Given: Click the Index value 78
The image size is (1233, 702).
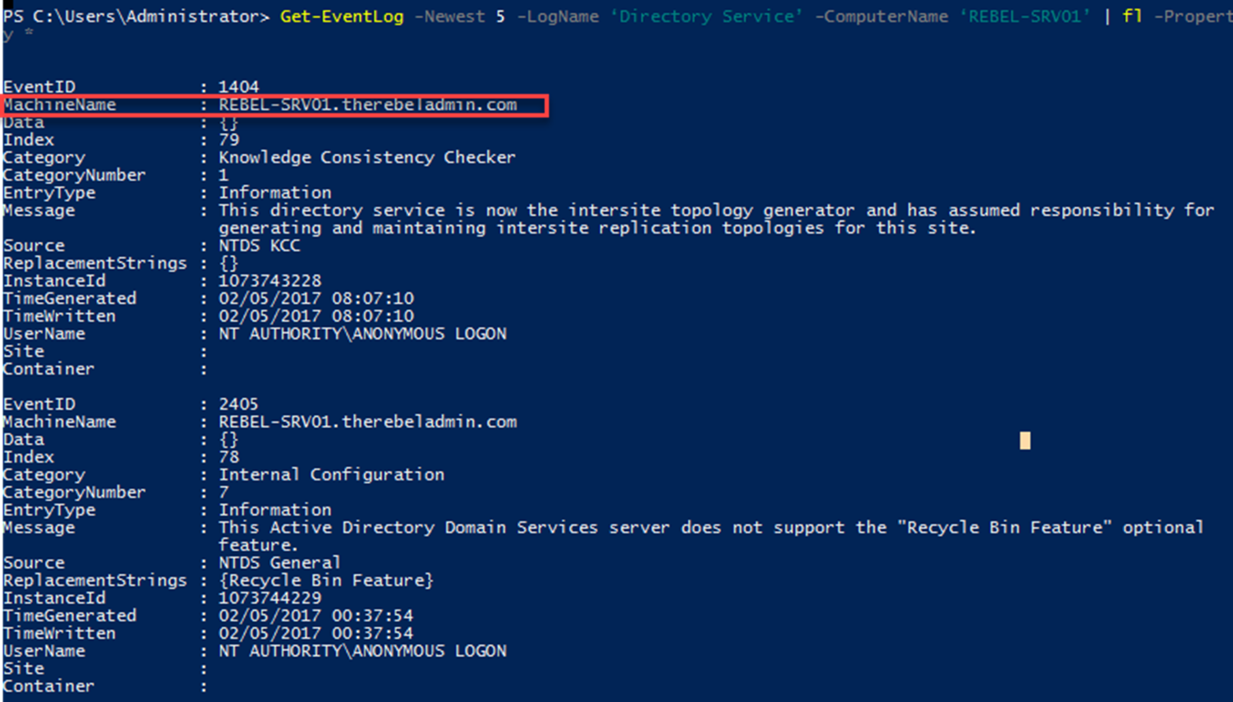Looking at the screenshot, I should point(229,456).
